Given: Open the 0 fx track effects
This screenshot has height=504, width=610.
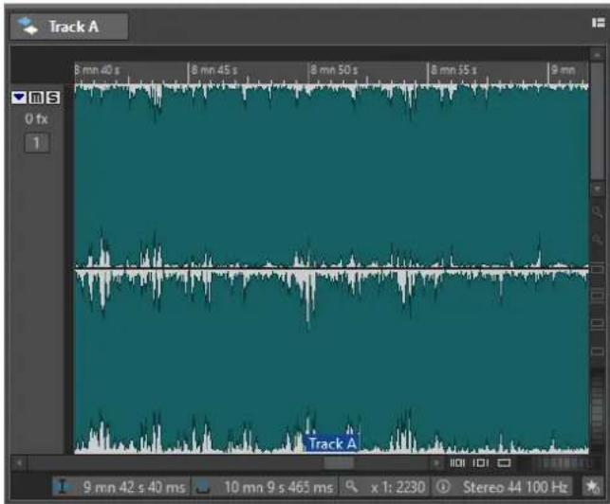Looking at the screenshot, I should tap(36, 118).
